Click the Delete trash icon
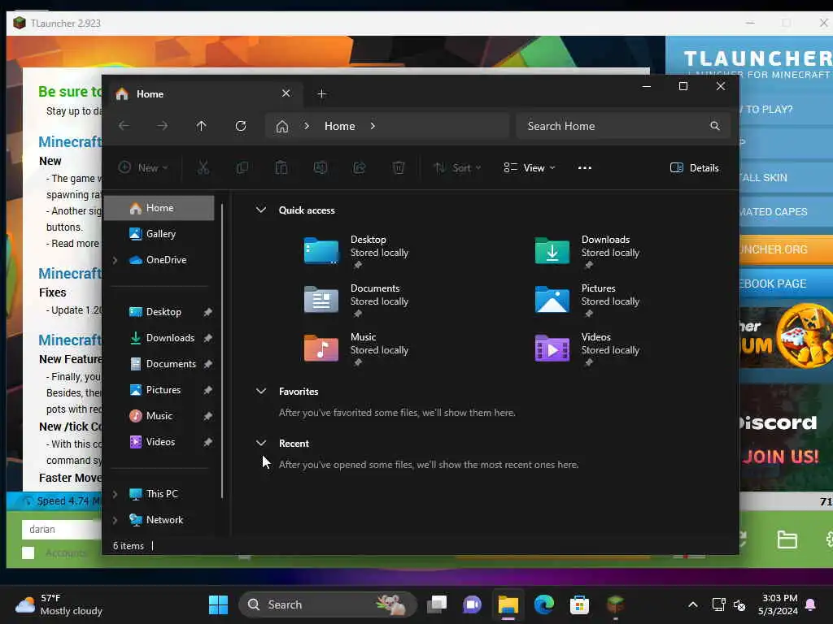The image size is (833, 624). point(399,167)
